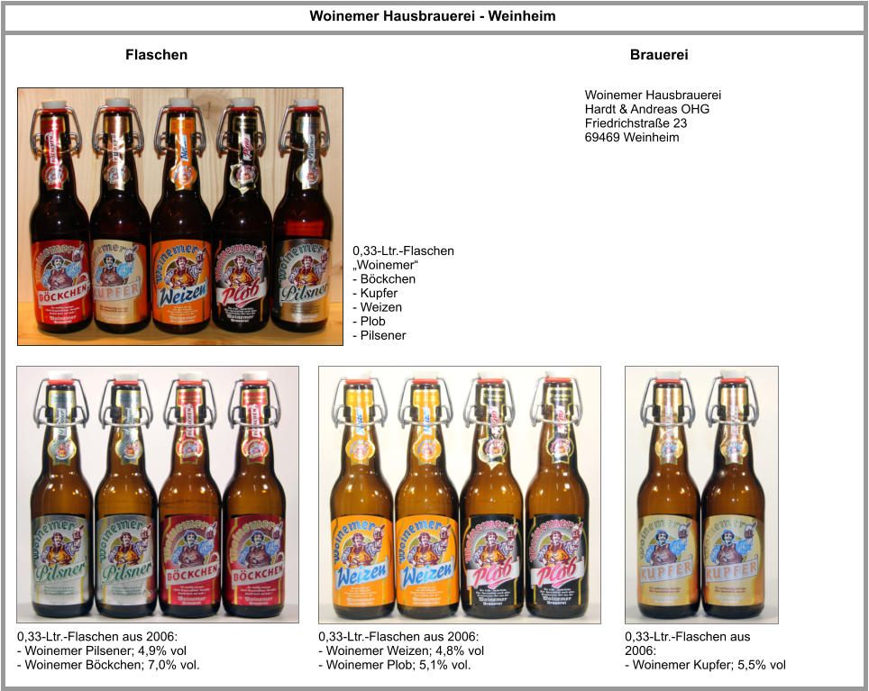Click the 'Flaschen' heading
Screen dimensions: 869x691
tap(156, 55)
